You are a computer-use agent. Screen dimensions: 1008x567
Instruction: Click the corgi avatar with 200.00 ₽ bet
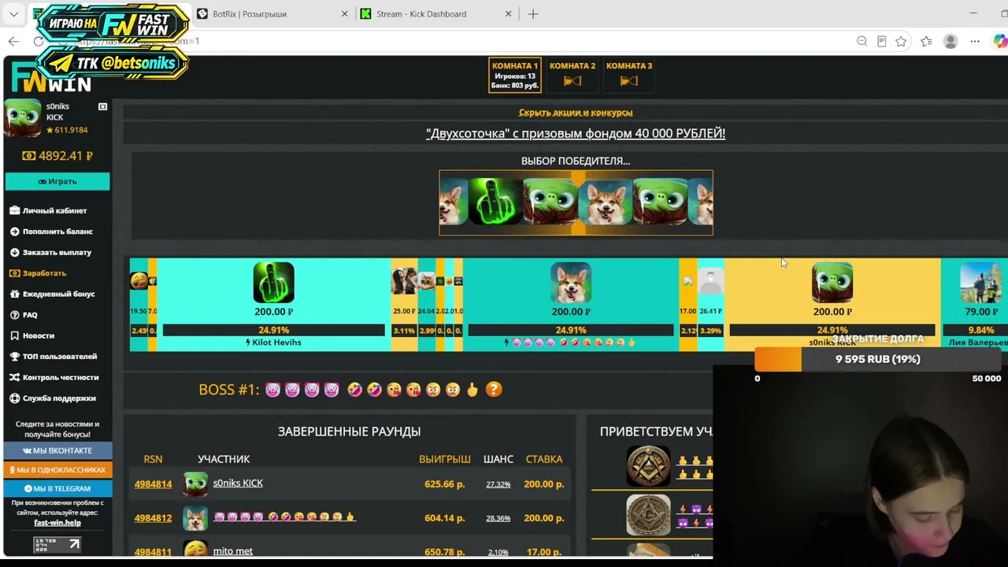(571, 283)
